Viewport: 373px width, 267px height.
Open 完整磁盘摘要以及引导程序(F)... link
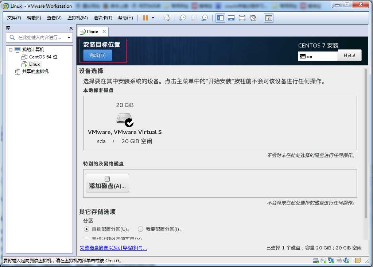tap(113, 248)
